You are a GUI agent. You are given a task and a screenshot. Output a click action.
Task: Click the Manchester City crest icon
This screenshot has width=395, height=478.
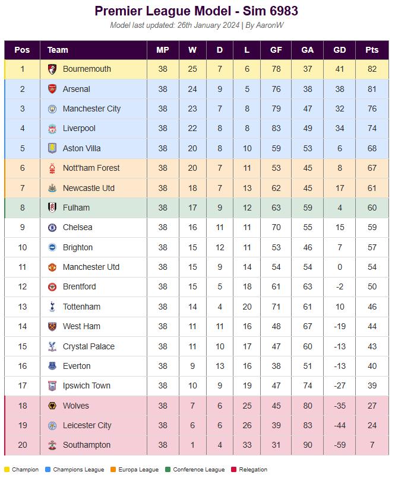coord(52,109)
